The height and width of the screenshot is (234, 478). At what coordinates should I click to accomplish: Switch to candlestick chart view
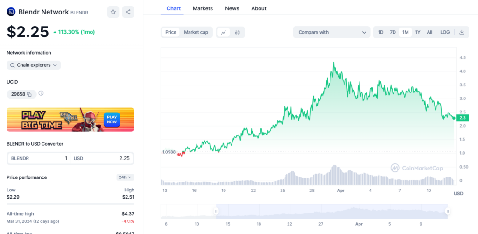click(238, 32)
